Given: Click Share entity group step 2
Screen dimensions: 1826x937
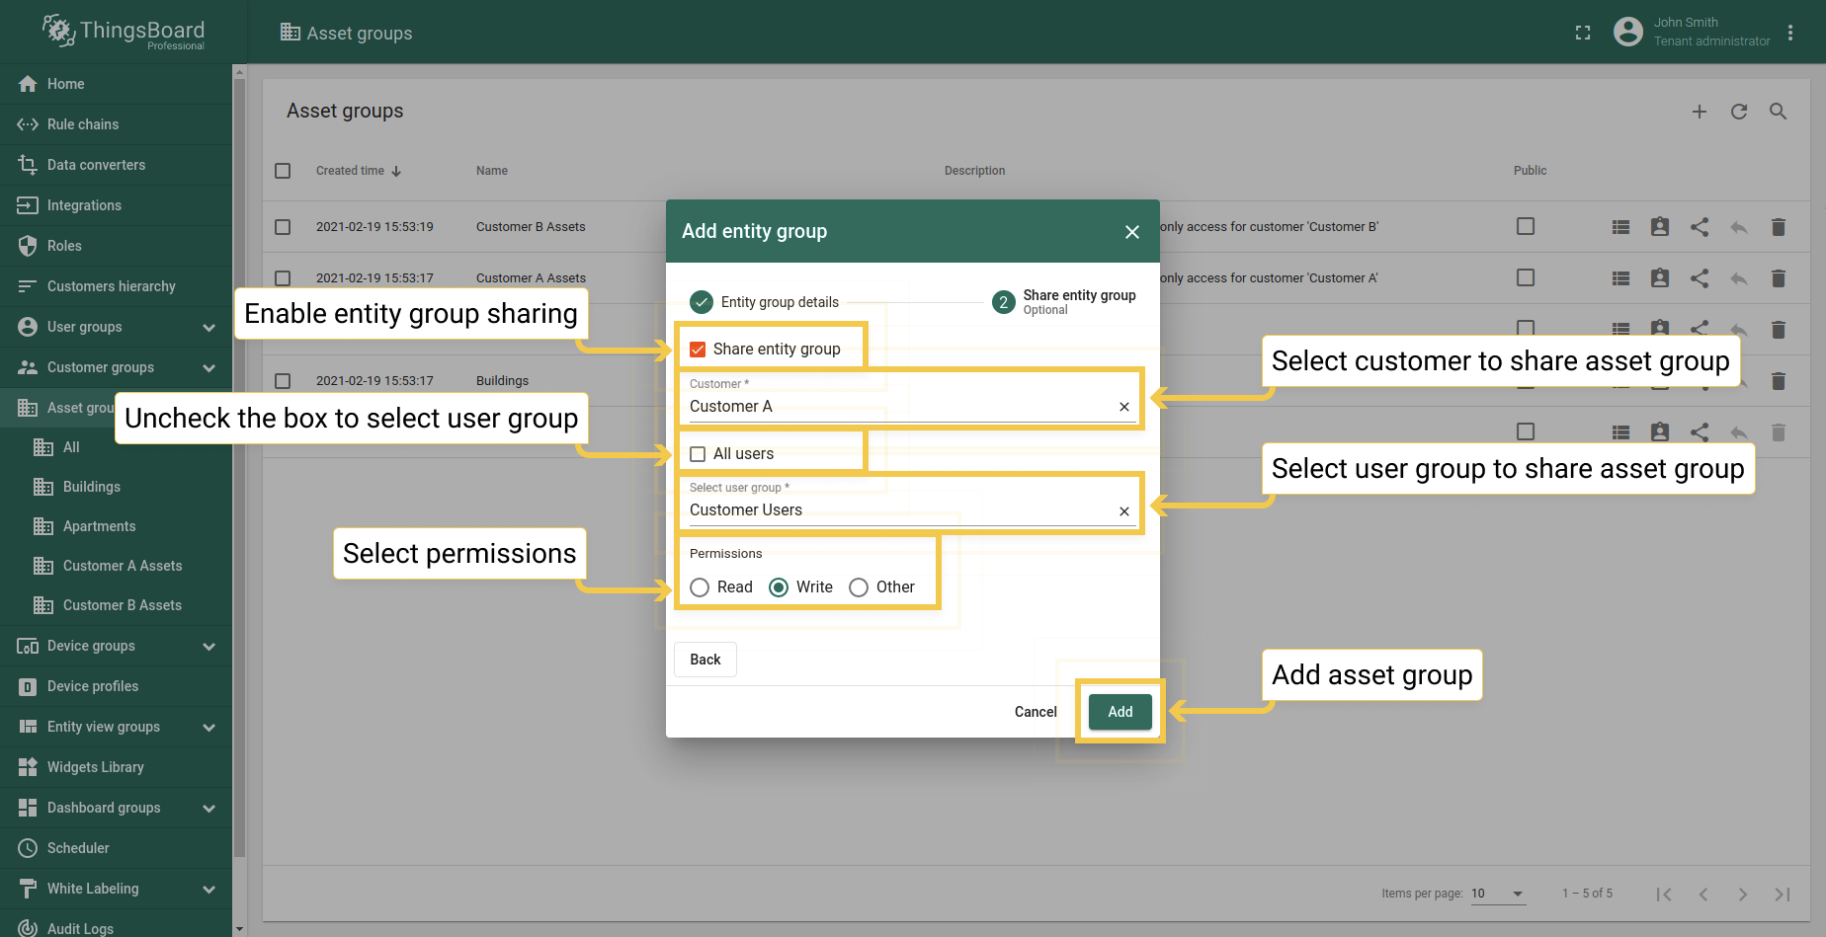Looking at the screenshot, I should tap(1064, 302).
